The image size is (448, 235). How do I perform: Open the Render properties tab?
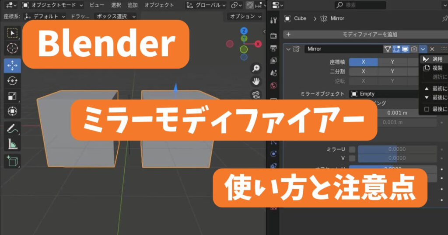[273, 36]
